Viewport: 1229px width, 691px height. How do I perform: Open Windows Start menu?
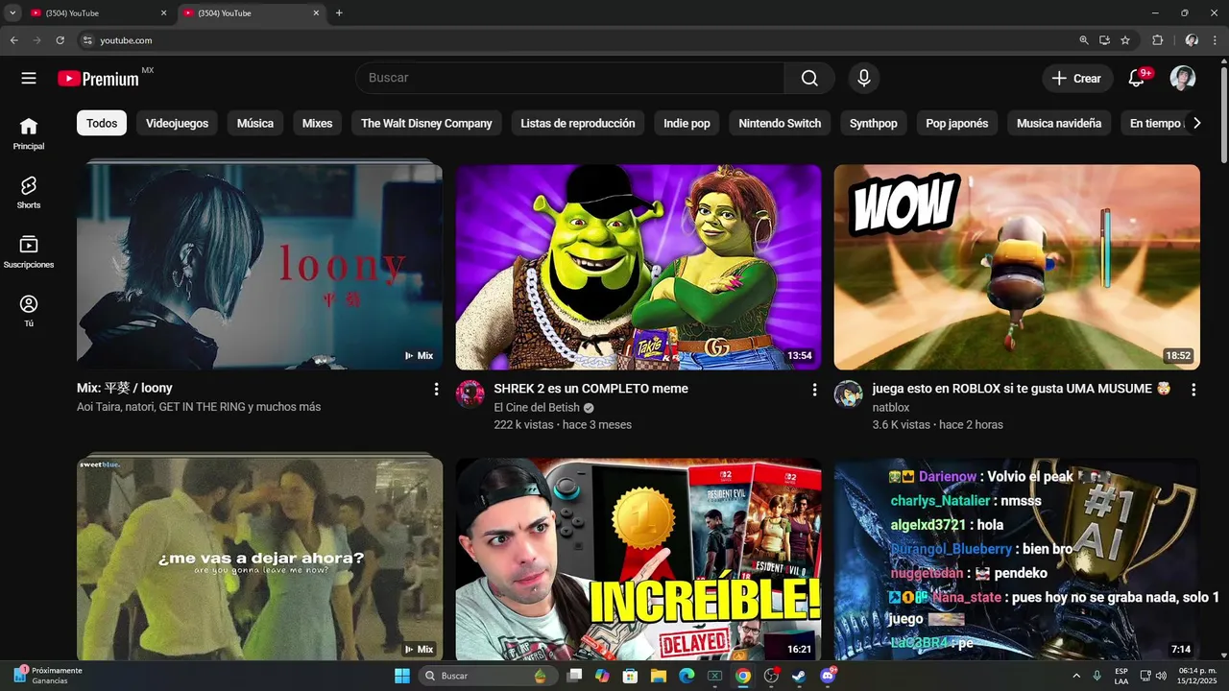point(402,676)
